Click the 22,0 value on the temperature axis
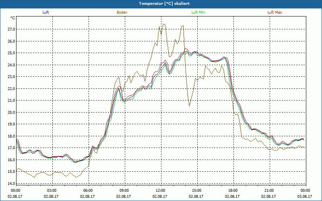This screenshot has width=322, height=201. [x=11, y=88]
